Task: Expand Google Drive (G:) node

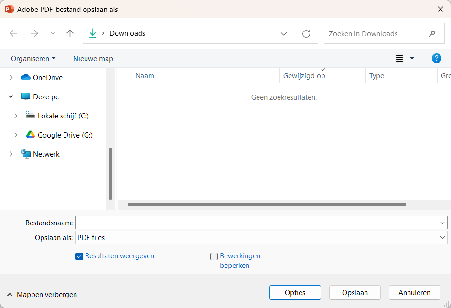Action: (x=16, y=135)
